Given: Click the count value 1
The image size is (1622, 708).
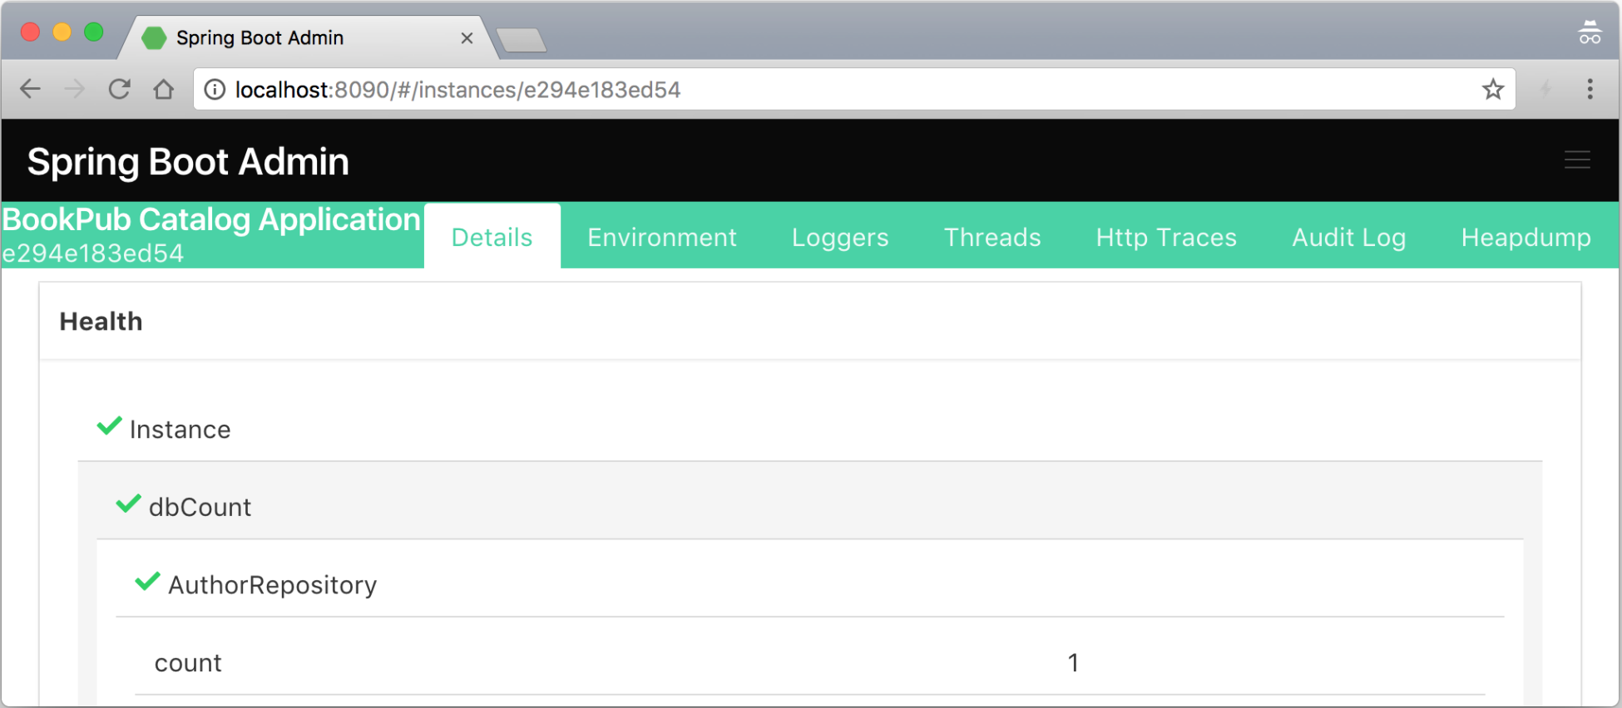Looking at the screenshot, I should 1073,663.
